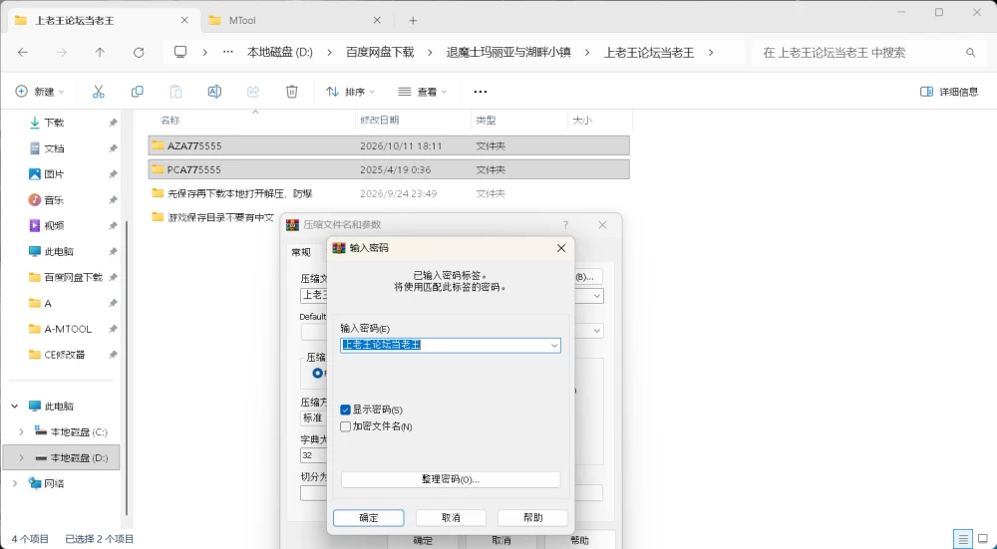Screen dimensions: 997x549
Task: Expand 此电脑 tree node
Action: 15,407
